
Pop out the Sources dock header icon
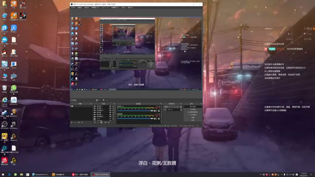[x=115, y=104]
